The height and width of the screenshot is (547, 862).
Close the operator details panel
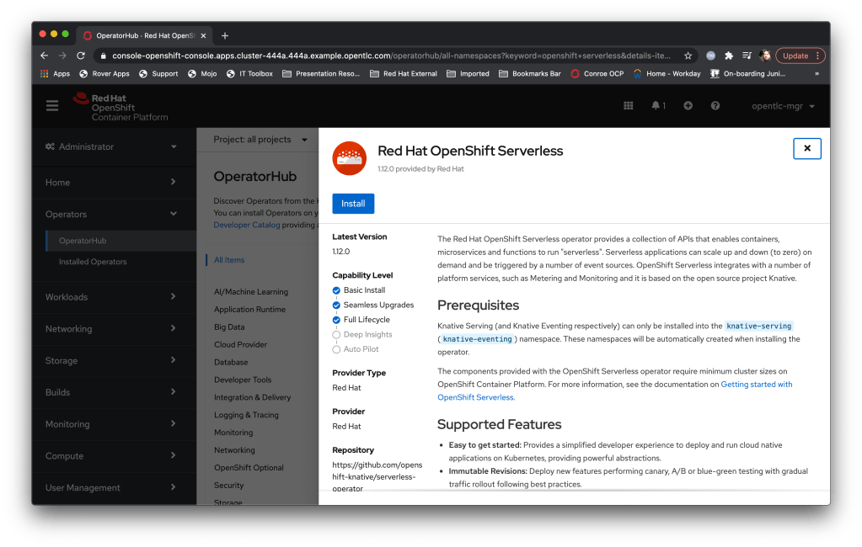(806, 148)
